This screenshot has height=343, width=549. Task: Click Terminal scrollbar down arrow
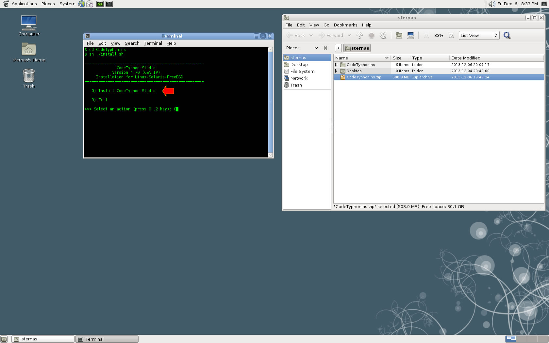pyautogui.click(x=270, y=155)
